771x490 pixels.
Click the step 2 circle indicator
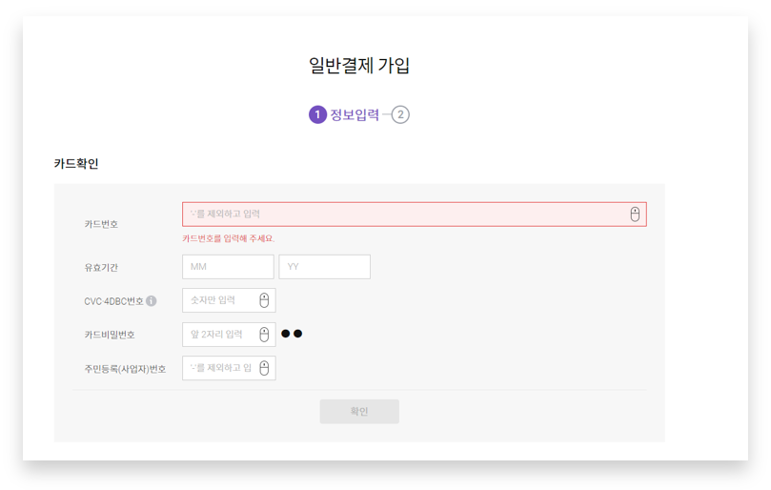tap(400, 115)
